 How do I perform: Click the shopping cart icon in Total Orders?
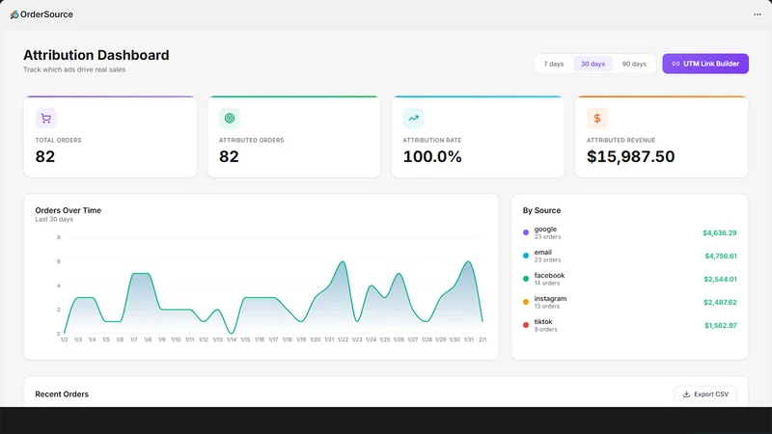(45, 118)
